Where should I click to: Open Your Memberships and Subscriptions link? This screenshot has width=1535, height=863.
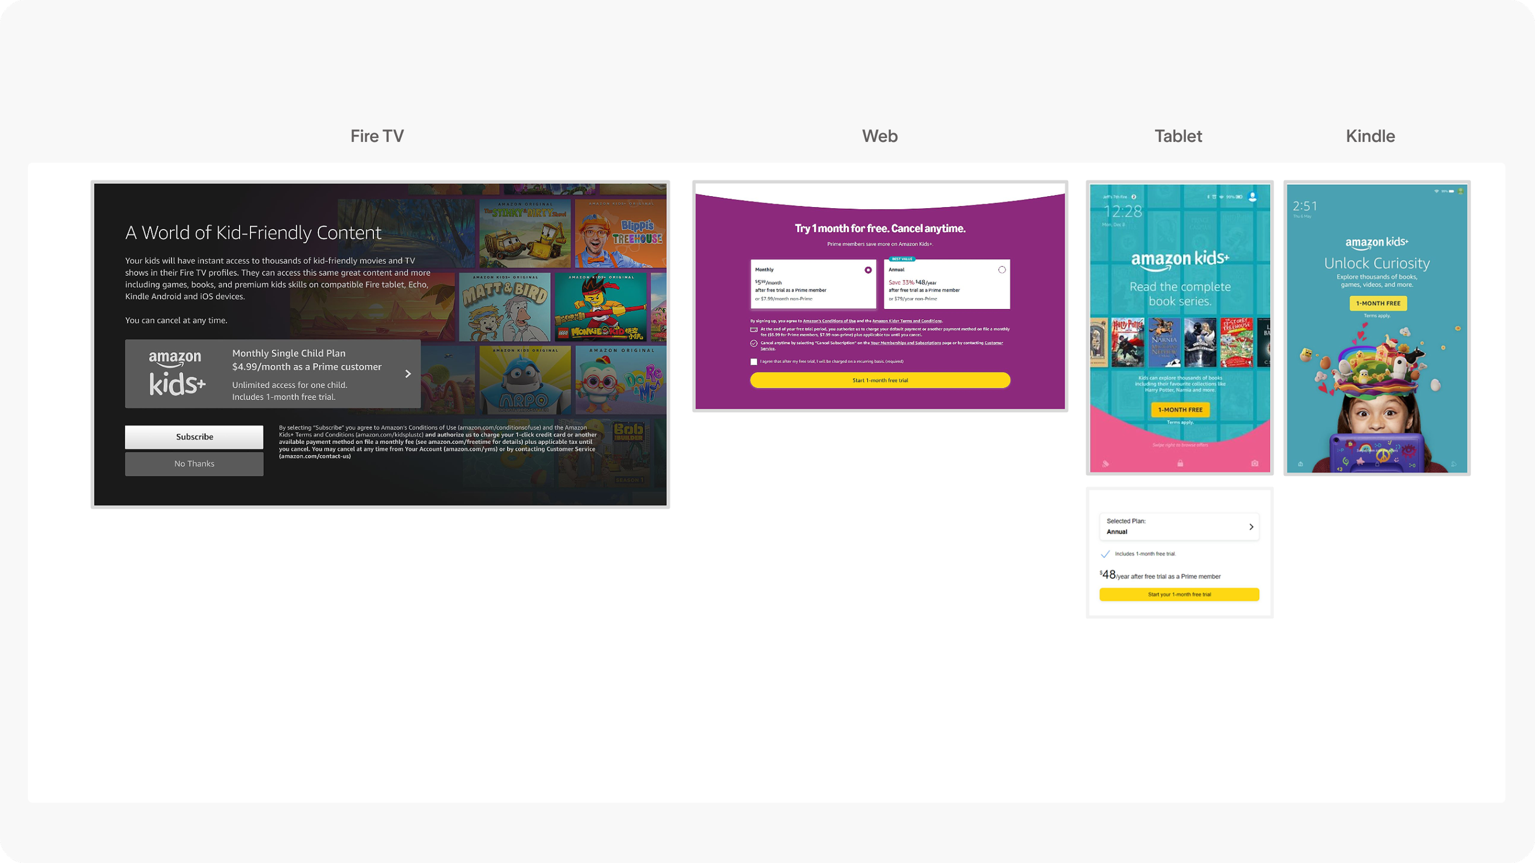(906, 343)
